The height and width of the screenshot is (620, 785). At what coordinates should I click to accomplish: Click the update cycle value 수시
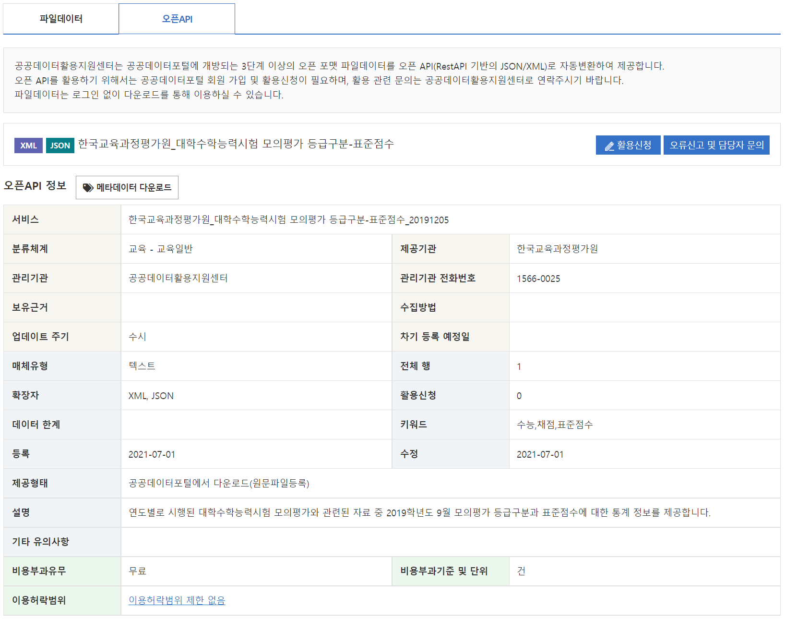(x=137, y=337)
